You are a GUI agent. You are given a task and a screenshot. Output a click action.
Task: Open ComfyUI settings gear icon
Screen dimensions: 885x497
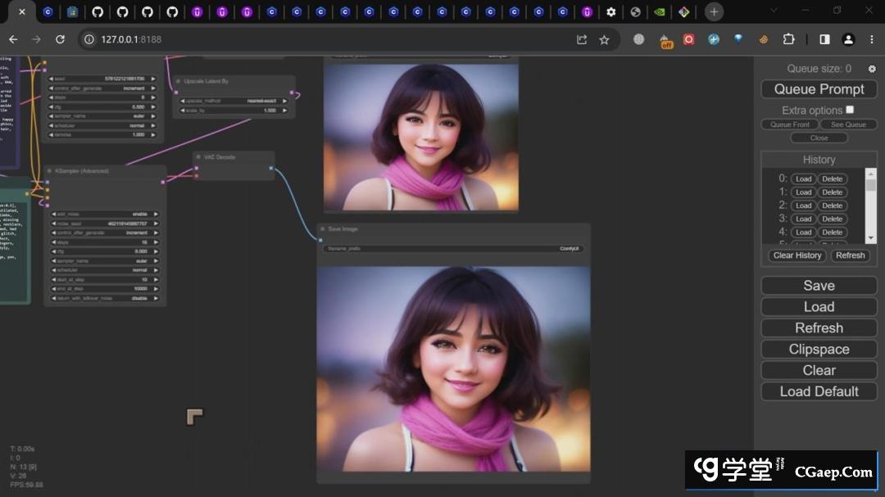872,70
